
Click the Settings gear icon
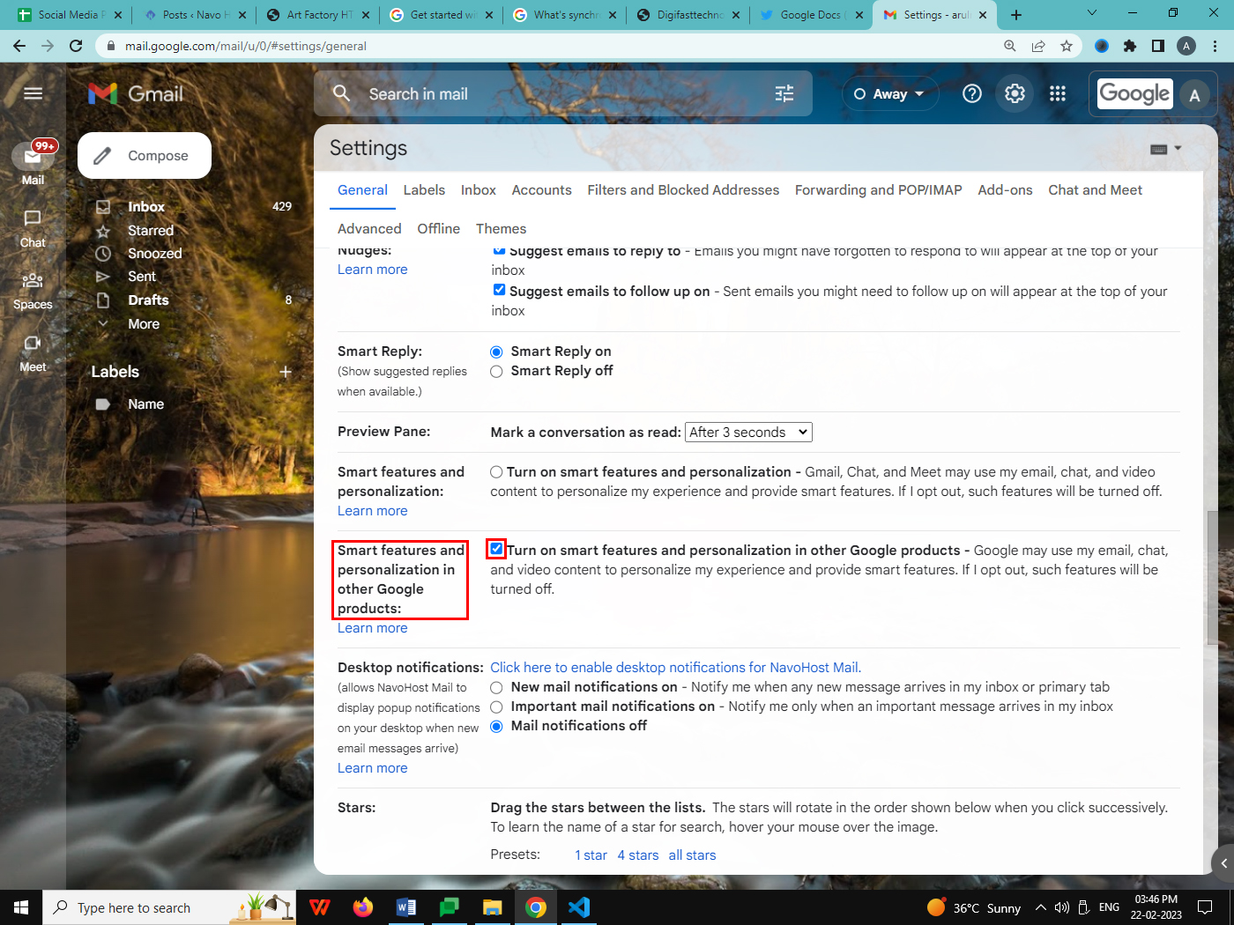1014,93
